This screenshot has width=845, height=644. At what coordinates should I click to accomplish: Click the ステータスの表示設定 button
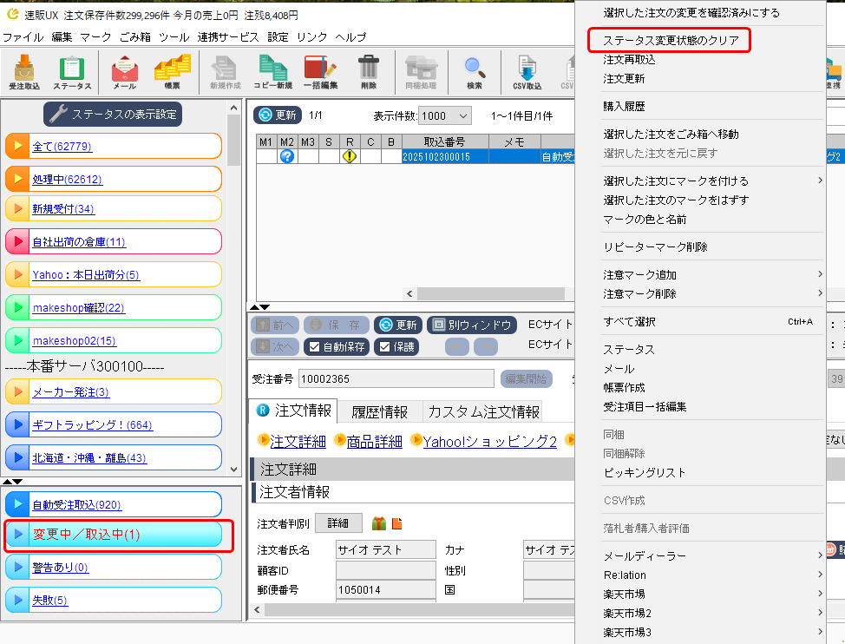(x=113, y=114)
